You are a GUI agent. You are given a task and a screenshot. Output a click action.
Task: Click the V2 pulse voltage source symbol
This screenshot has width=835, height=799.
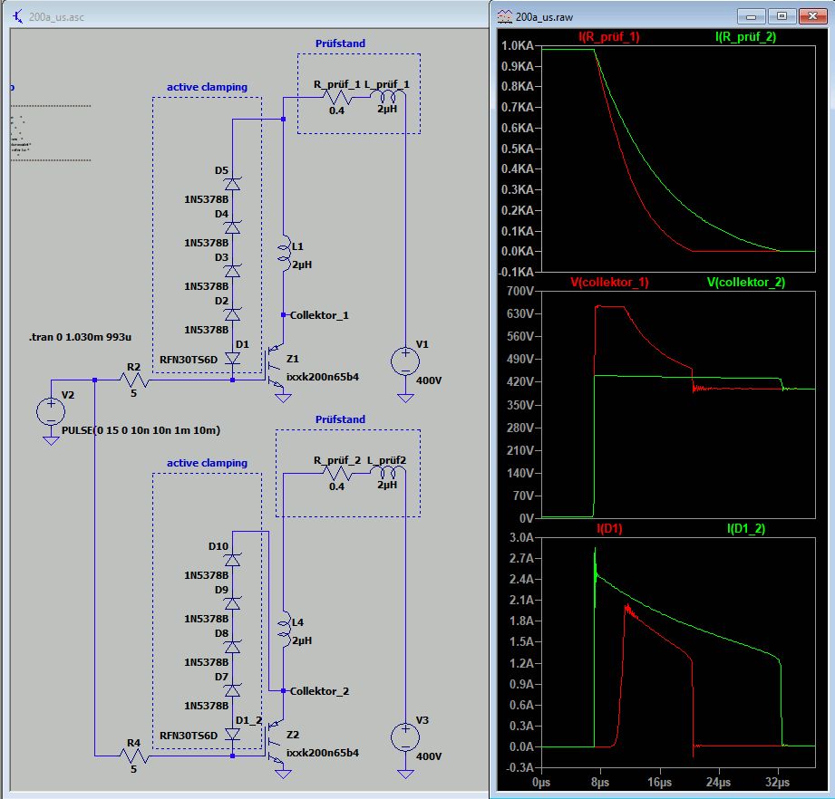pos(51,411)
